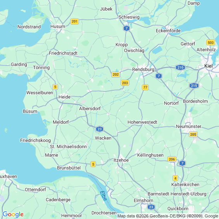Image resolution: width=219 pixels, height=219 pixels.
Task: Click the A7 highway shield near Schleswig
Action: pos(126,28)
